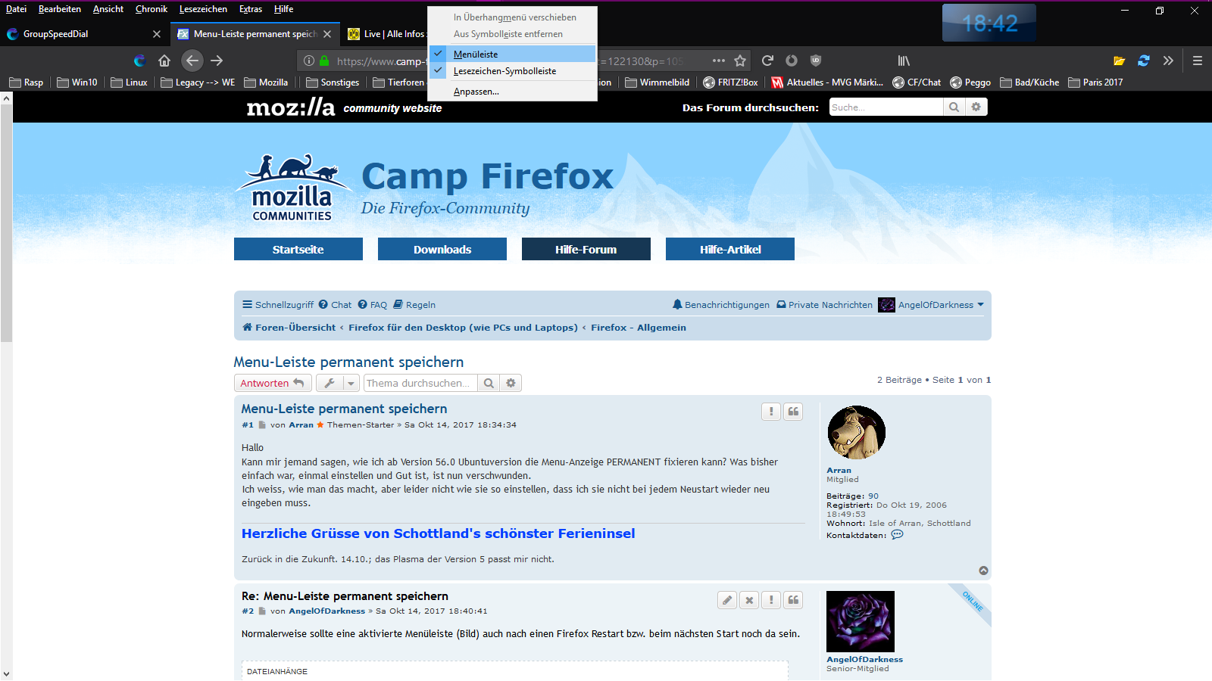Open the Win10 bookmarks folder
Viewport: 1212px width, 681px height.
click(x=77, y=82)
